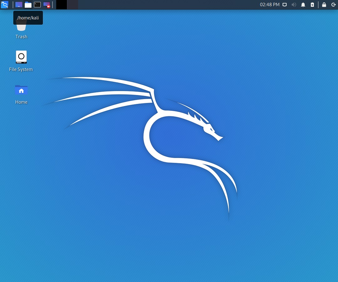Switch to the first workspace
This screenshot has width=338, height=282.
[61, 4]
